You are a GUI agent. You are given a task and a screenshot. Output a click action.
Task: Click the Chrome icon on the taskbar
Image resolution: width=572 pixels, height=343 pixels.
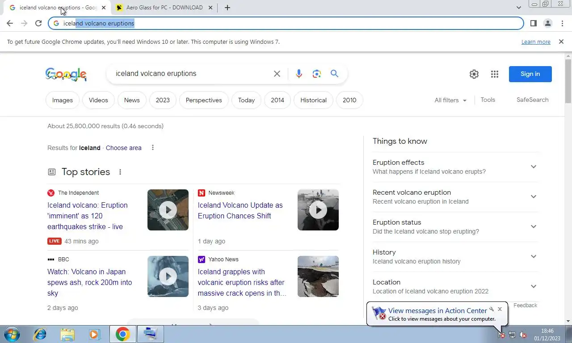[122, 334]
